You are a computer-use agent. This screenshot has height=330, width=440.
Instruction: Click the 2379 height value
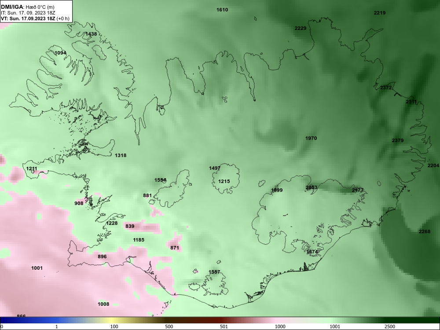point(398,140)
